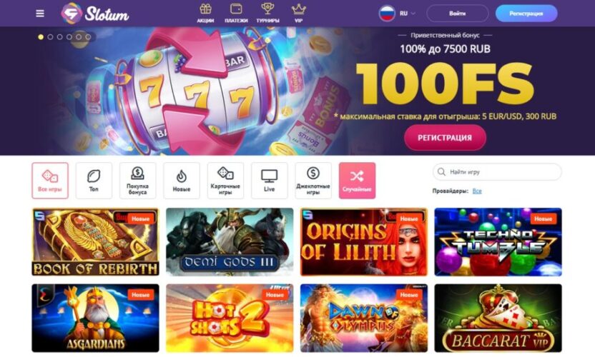Select the second banner carousel dot

50,36
